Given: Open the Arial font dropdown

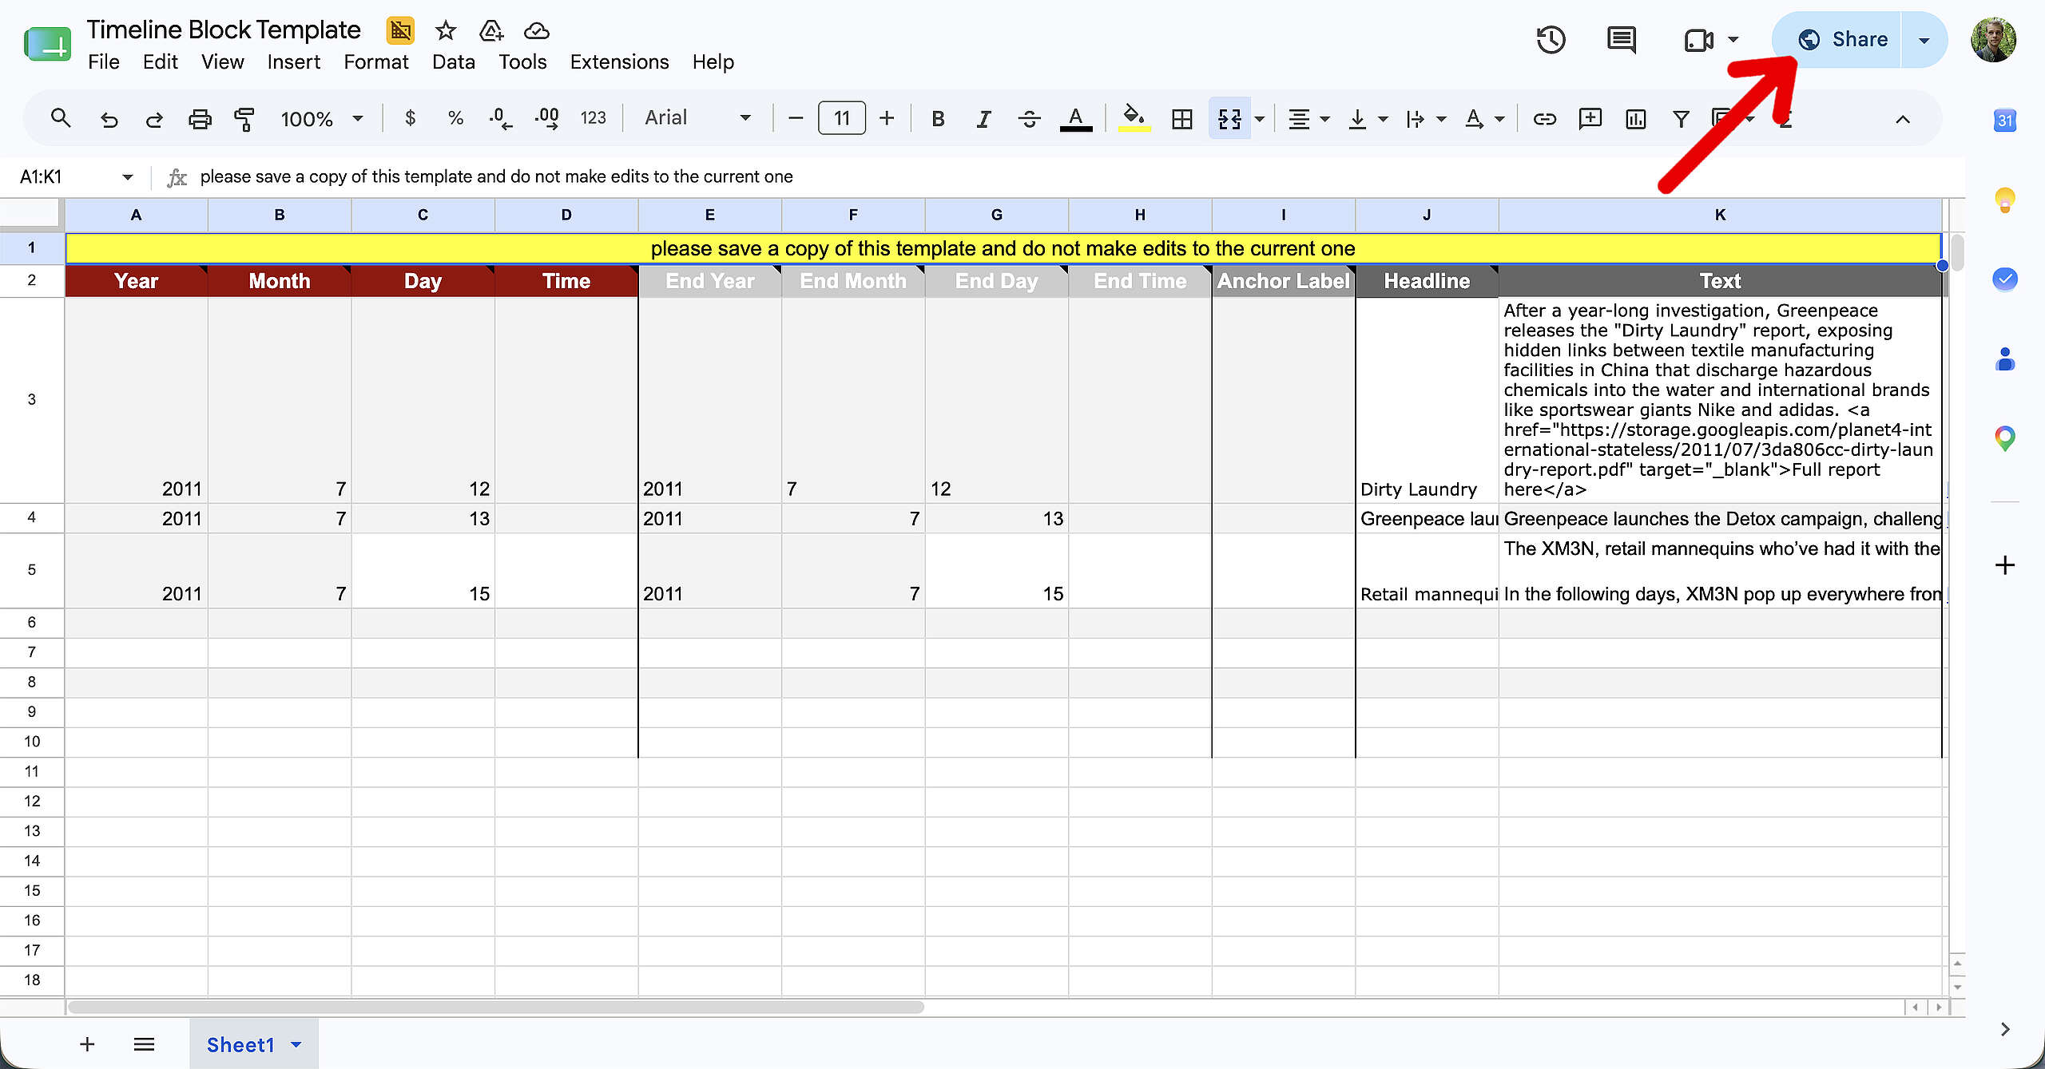Looking at the screenshot, I should click(x=697, y=118).
